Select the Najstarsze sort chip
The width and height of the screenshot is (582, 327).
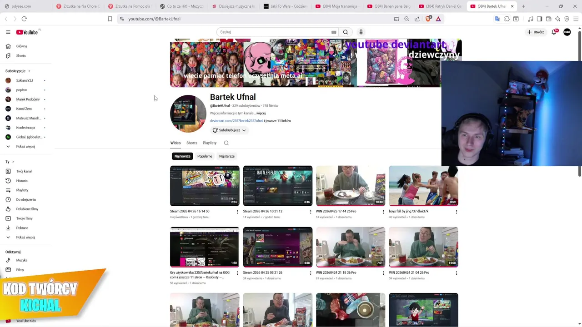(x=227, y=156)
